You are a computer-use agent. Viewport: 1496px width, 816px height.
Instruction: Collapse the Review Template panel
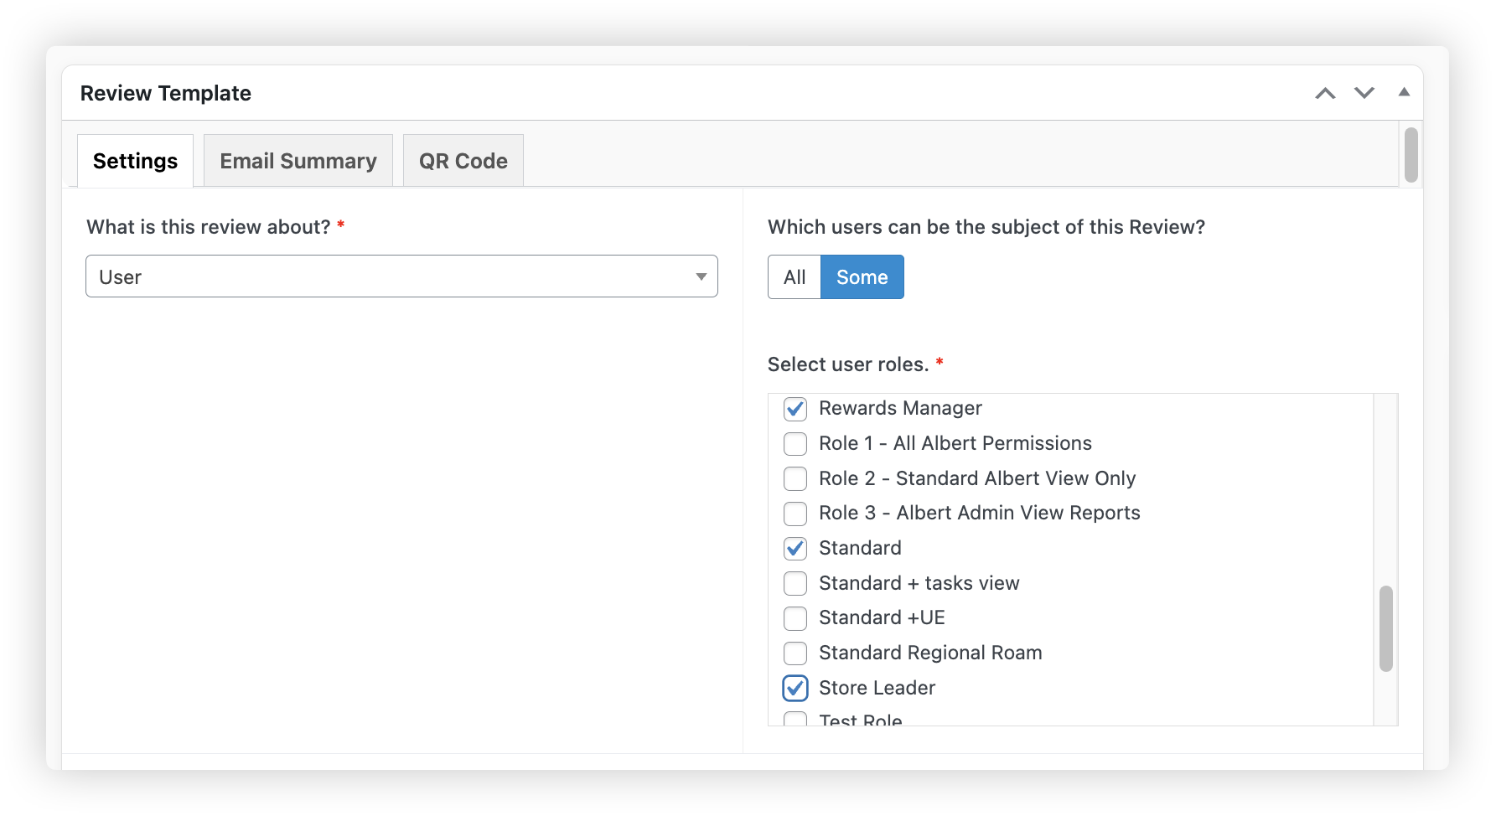point(1404,92)
